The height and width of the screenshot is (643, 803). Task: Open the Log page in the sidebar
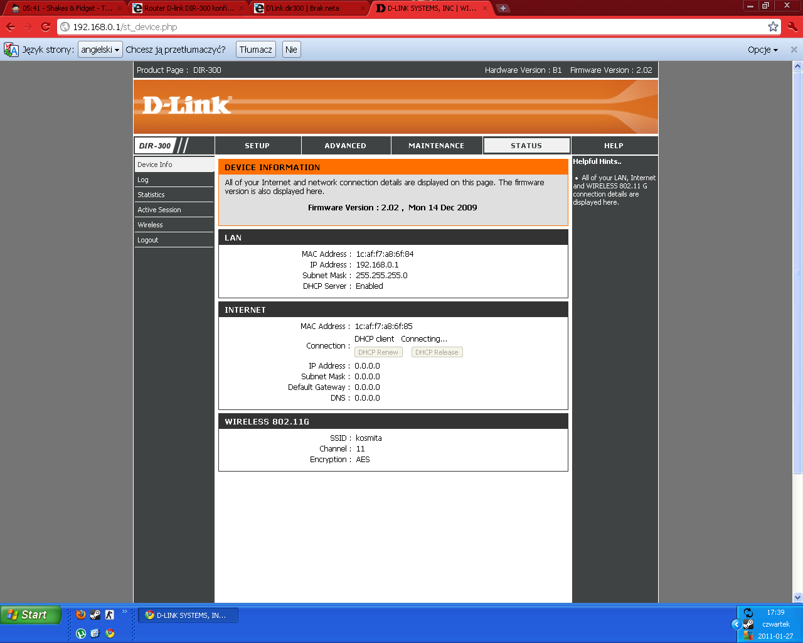pos(174,180)
